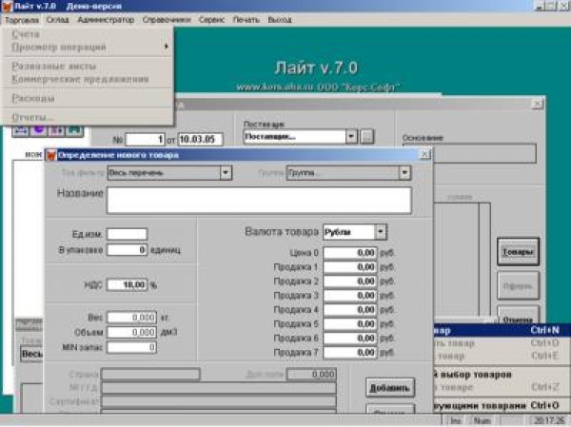Expand the Валюта товара Рубли dropdown
The width and height of the screenshot is (571, 427).
click(x=380, y=231)
